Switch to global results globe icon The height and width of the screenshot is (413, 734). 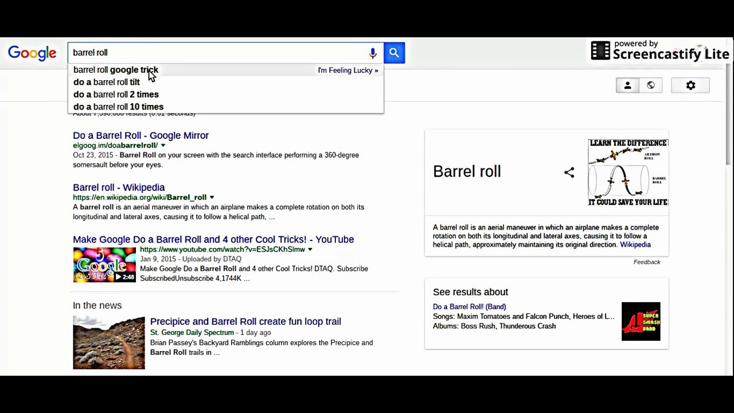pyautogui.click(x=650, y=85)
